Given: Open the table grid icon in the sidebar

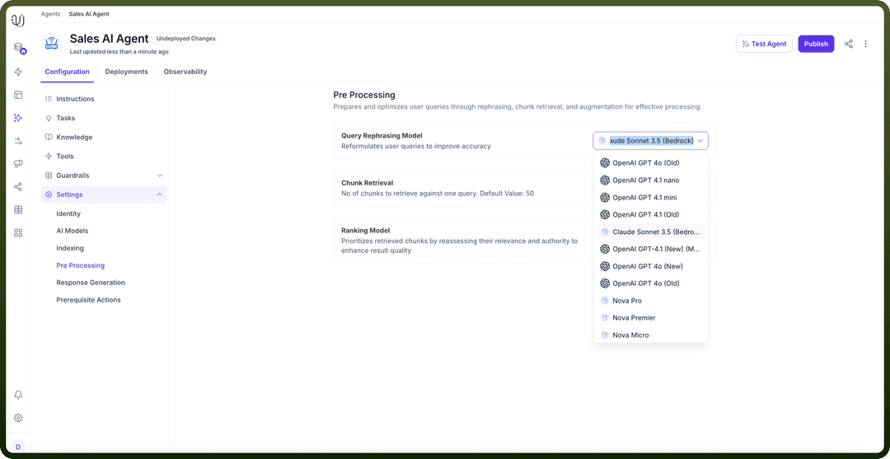Looking at the screenshot, I should (18, 210).
